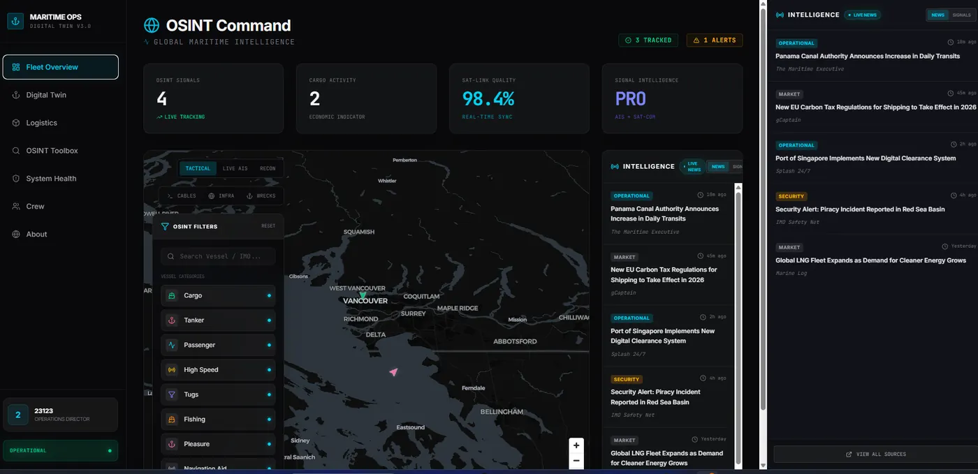Click the Operational status indicator
This screenshot has height=474, width=978.
pyautogui.click(x=60, y=451)
